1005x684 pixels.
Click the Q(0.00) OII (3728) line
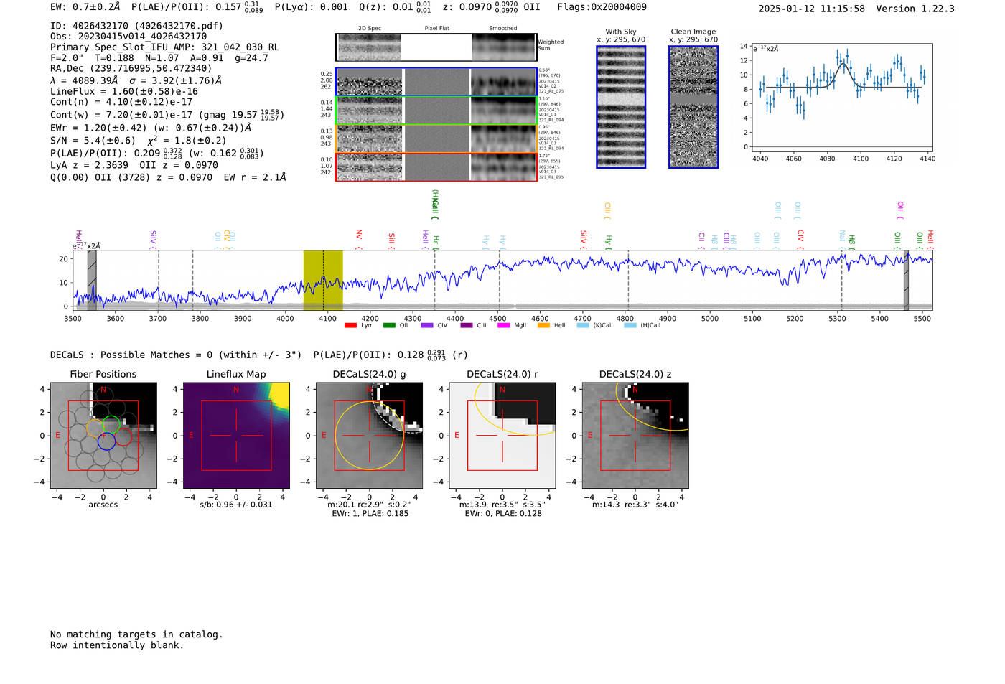168,177
